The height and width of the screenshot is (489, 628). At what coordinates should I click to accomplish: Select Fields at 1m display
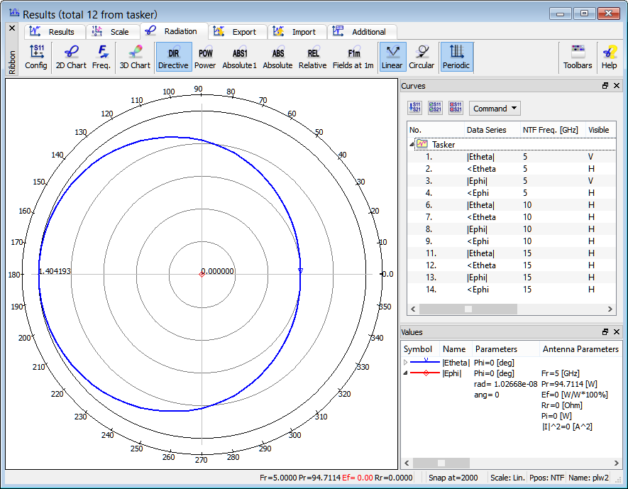pos(353,57)
